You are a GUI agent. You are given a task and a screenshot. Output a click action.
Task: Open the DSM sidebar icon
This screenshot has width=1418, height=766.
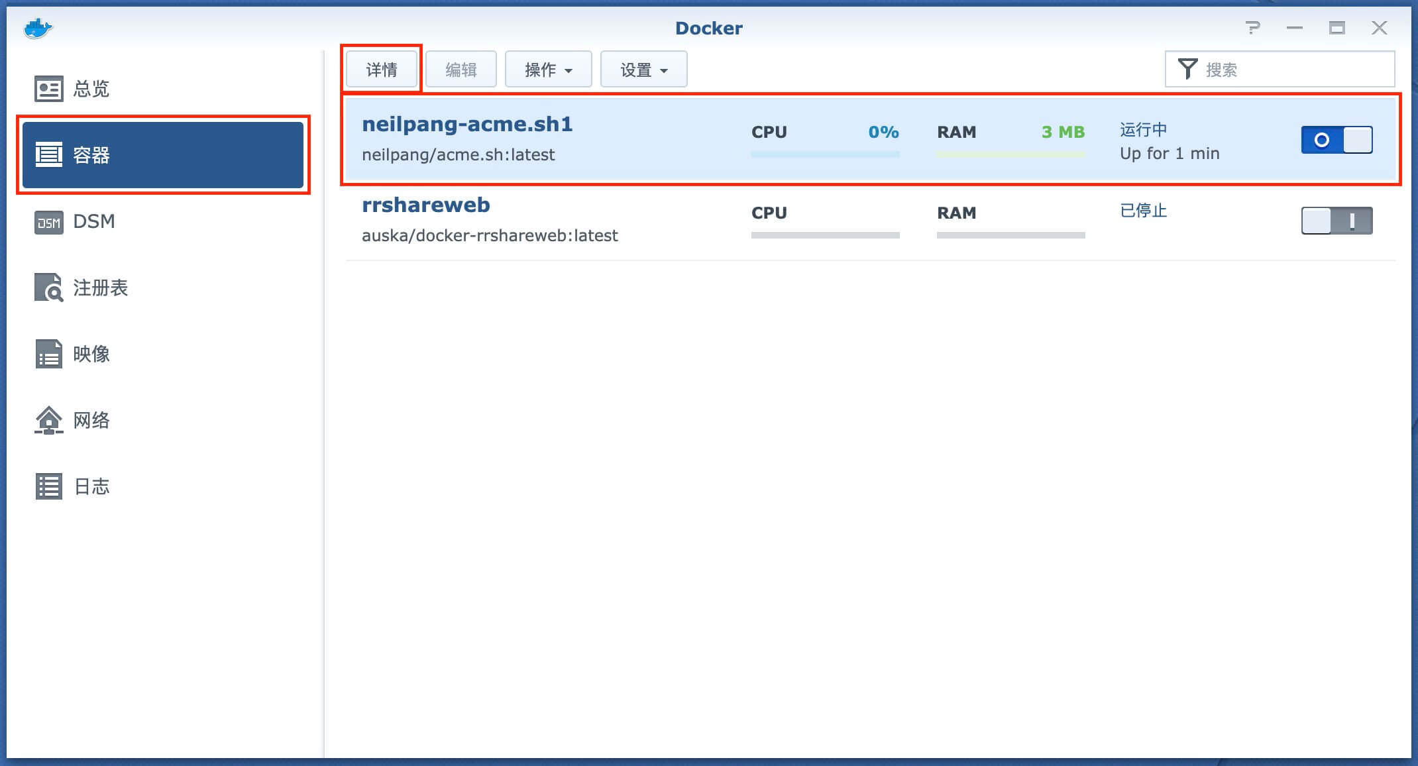pyautogui.click(x=48, y=222)
